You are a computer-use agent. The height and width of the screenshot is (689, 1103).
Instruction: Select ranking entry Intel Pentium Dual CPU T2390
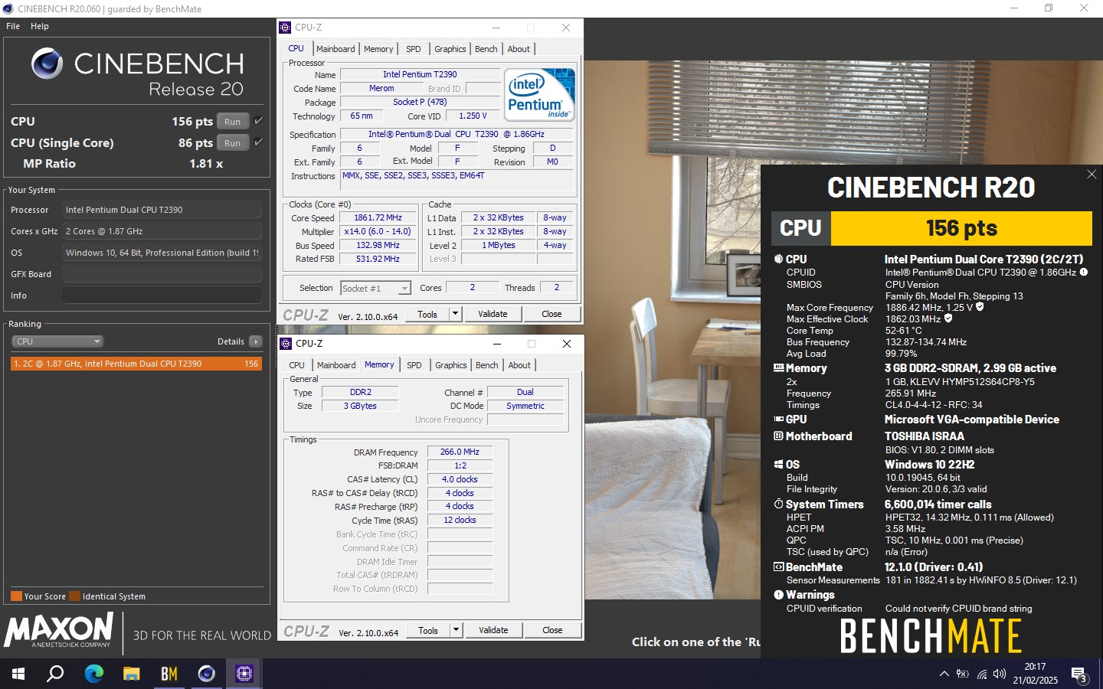pyautogui.click(x=136, y=364)
